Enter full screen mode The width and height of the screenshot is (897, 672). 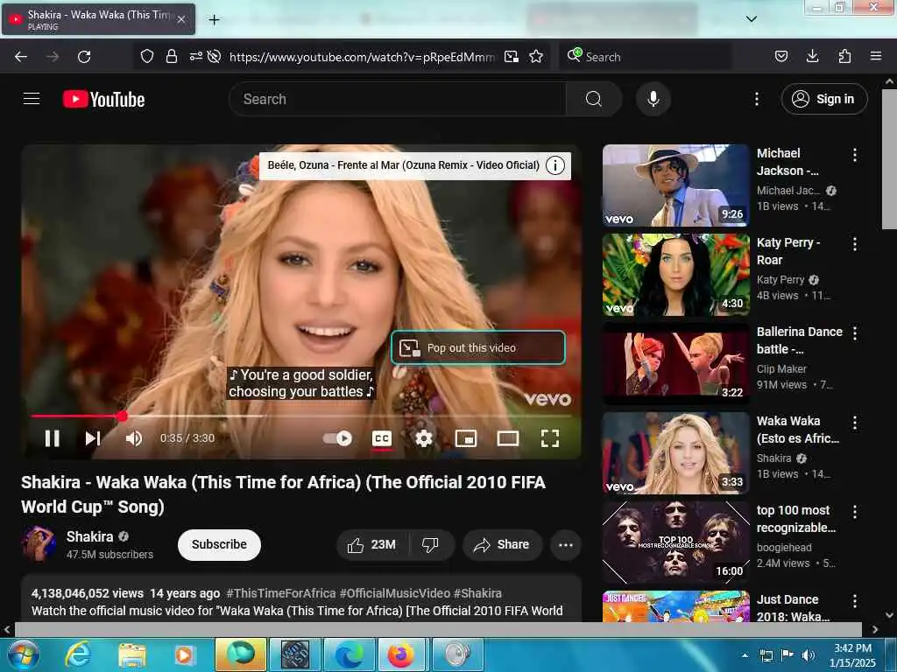pyautogui.click(x=550, y=438)
